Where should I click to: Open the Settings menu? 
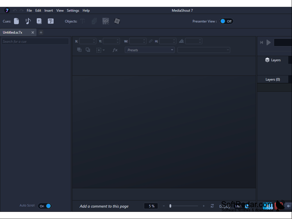(73, 11)
